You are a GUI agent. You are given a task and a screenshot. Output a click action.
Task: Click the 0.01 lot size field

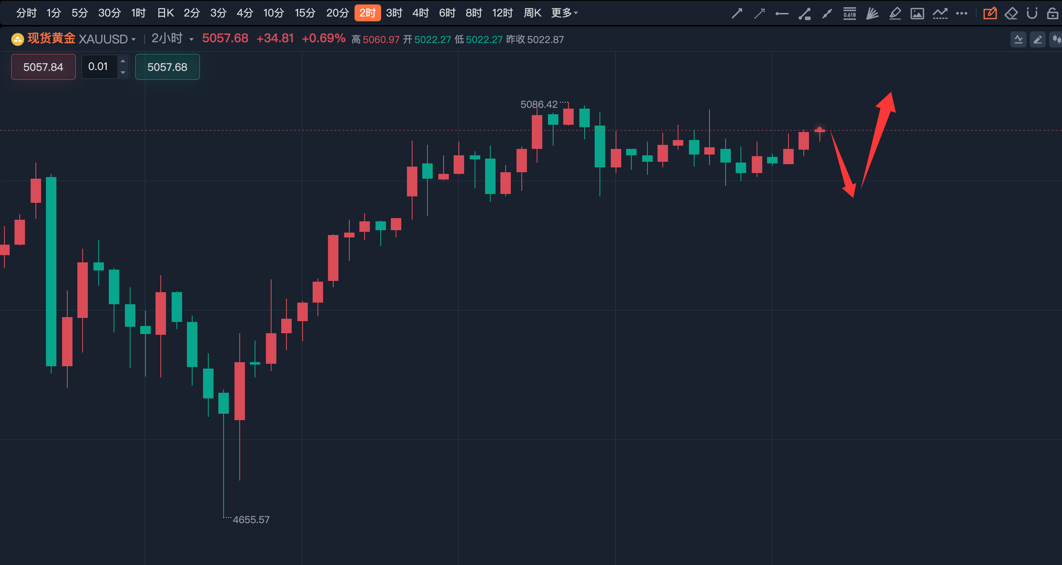coord(99,67)
